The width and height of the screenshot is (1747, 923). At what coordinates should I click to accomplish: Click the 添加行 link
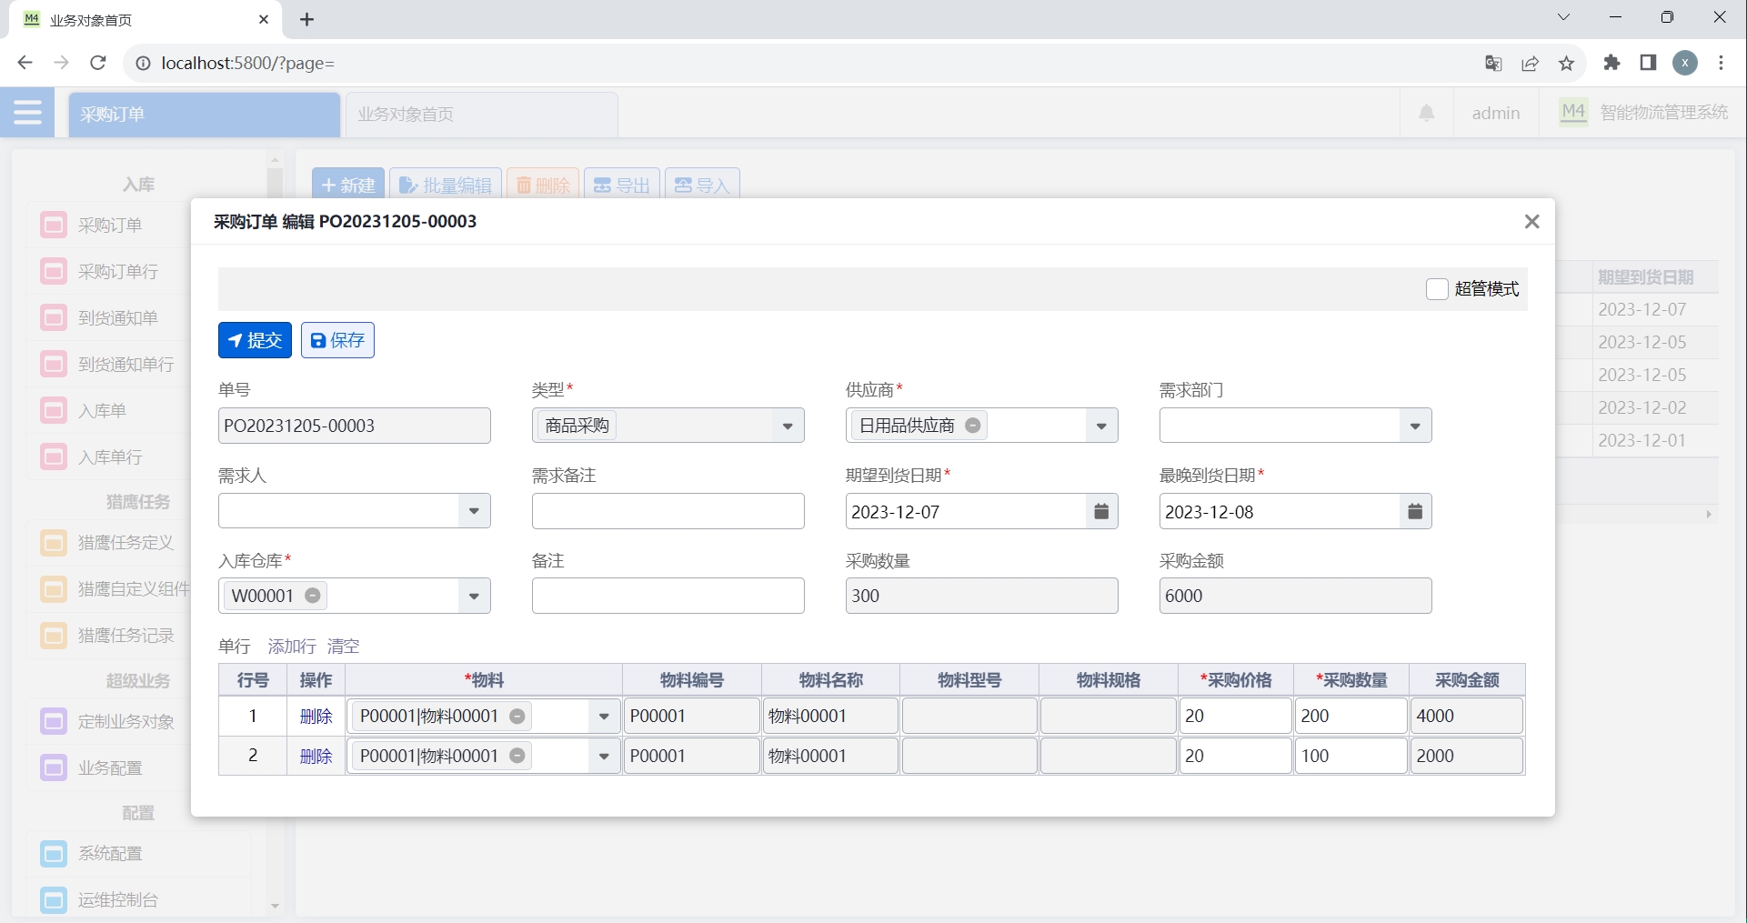coord(292,647)
